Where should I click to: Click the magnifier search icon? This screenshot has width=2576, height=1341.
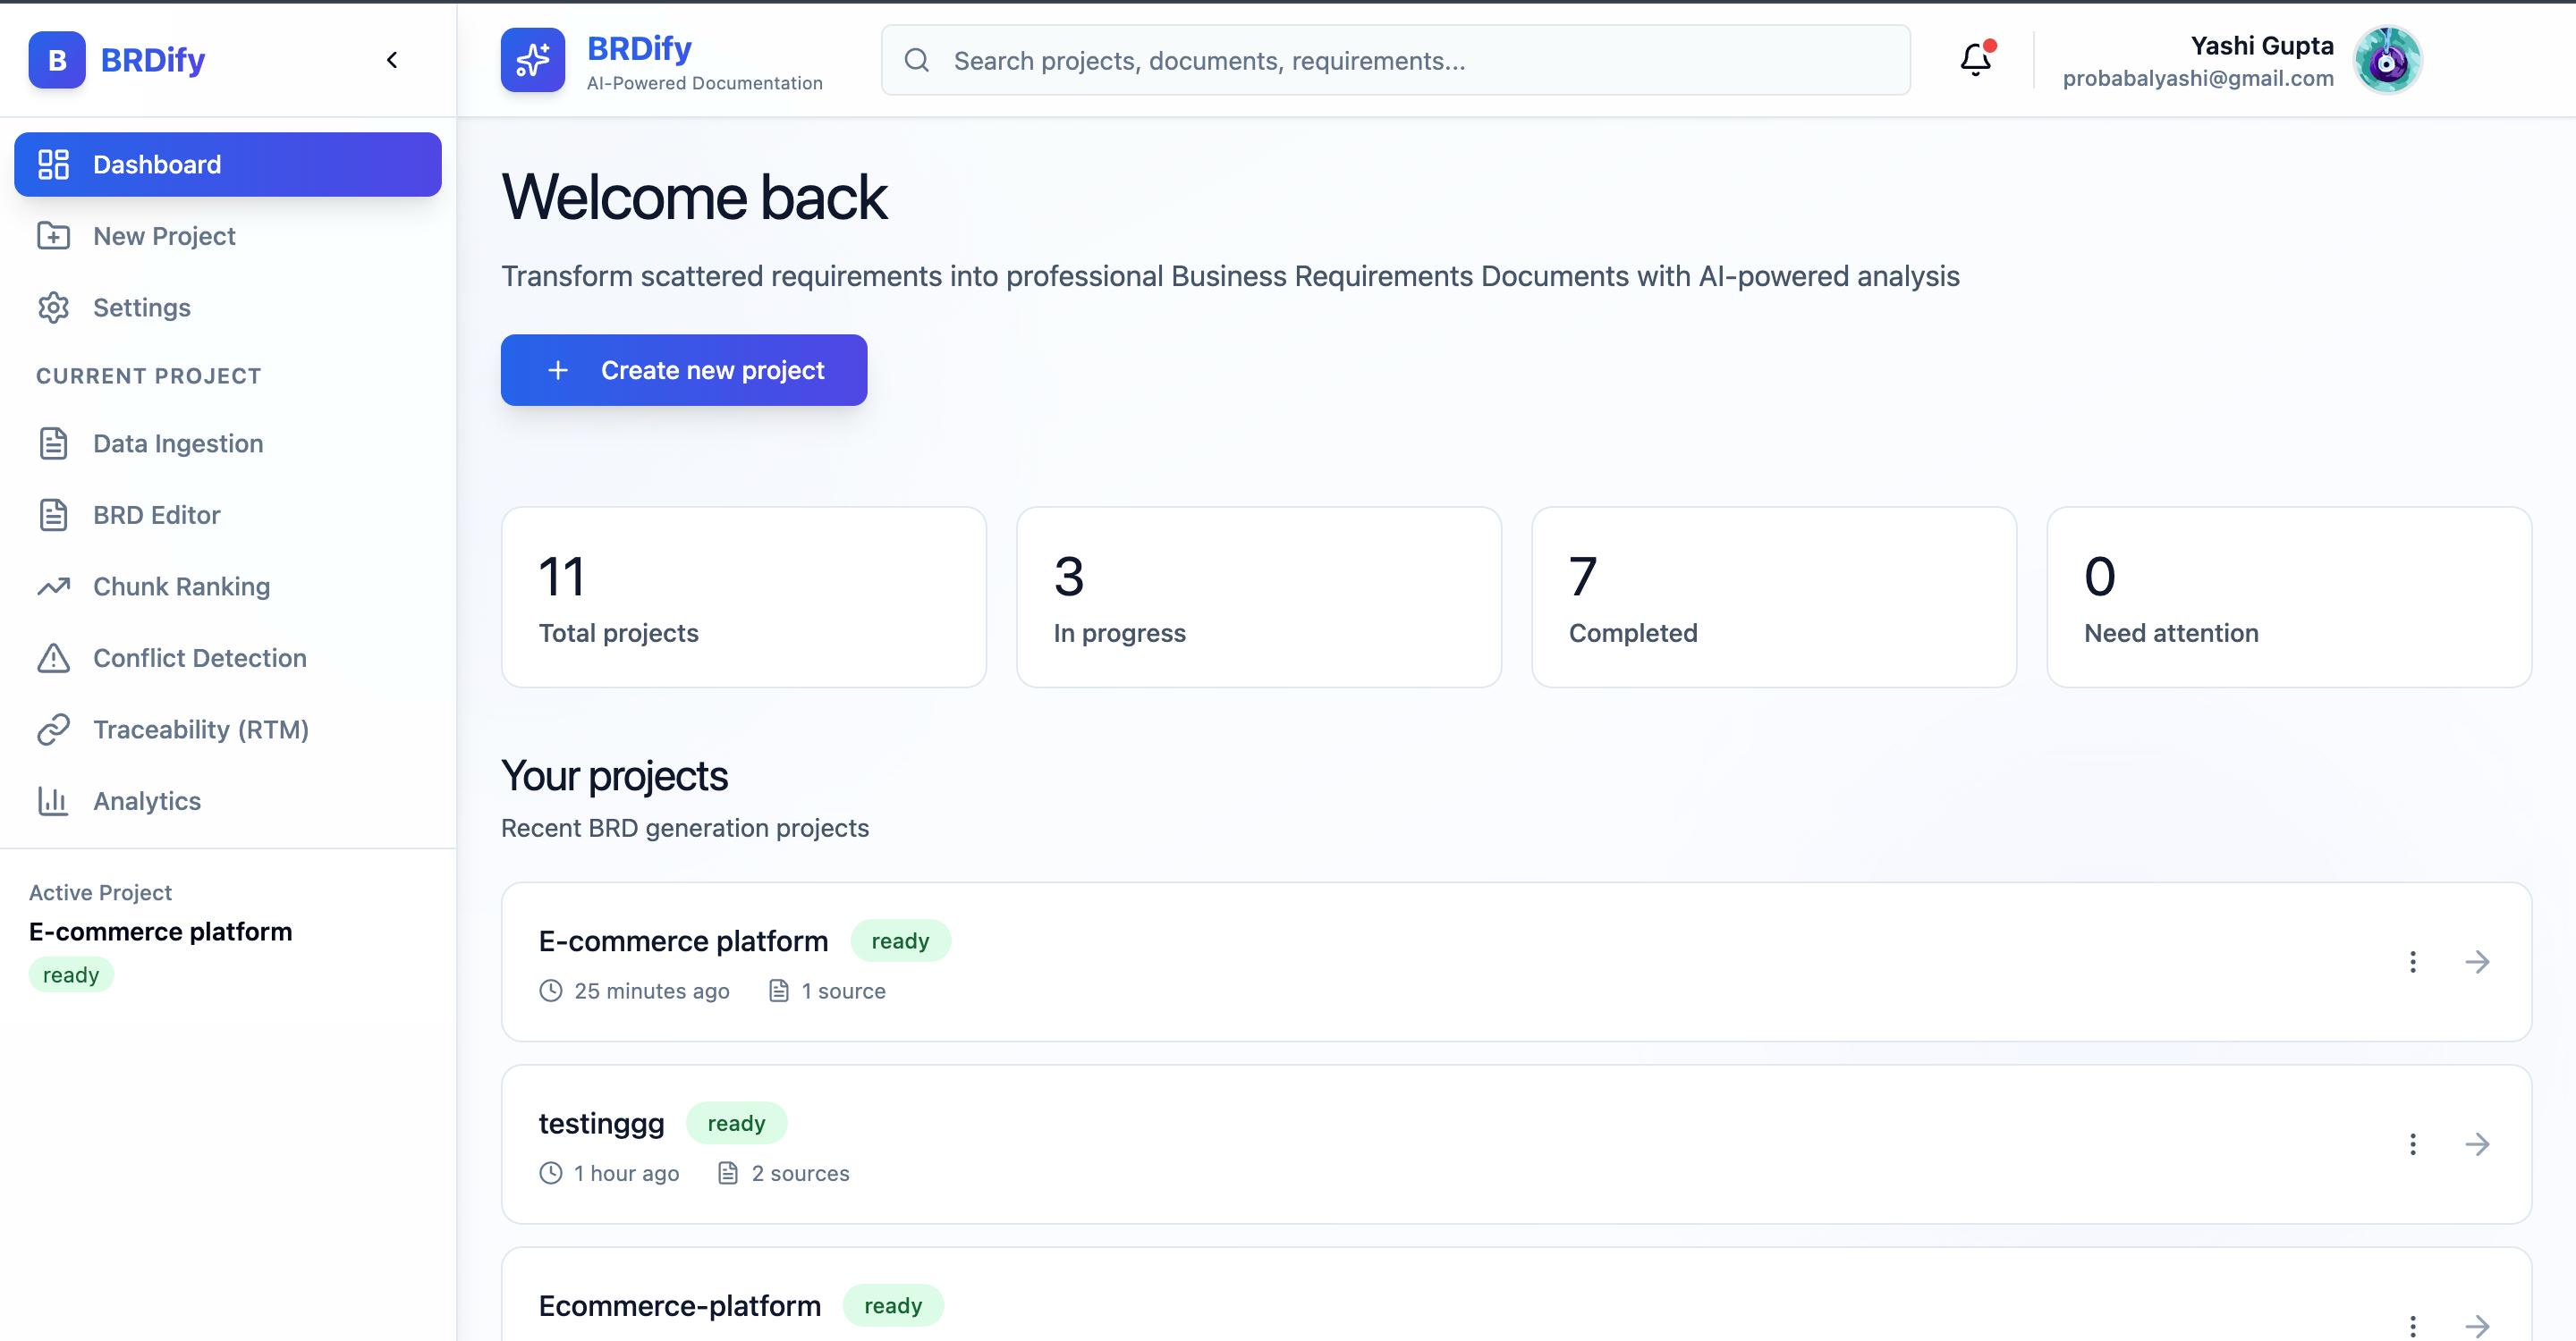(x=917, y=60)
